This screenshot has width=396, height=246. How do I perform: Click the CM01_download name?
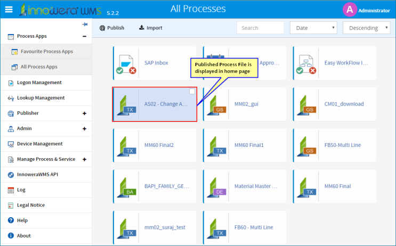344,104
